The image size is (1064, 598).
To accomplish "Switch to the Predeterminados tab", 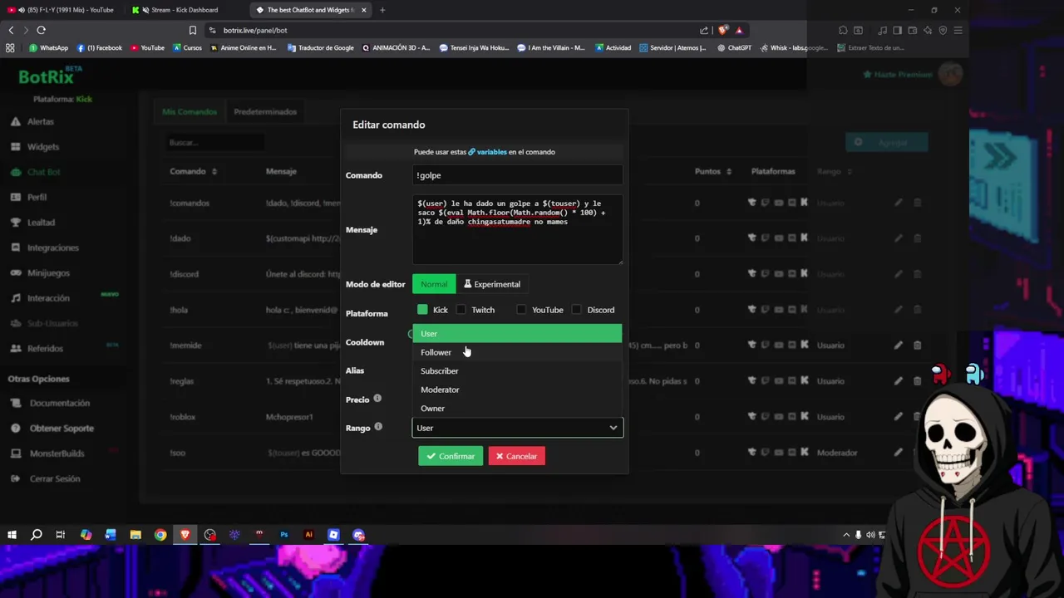I will pos(265,111).
